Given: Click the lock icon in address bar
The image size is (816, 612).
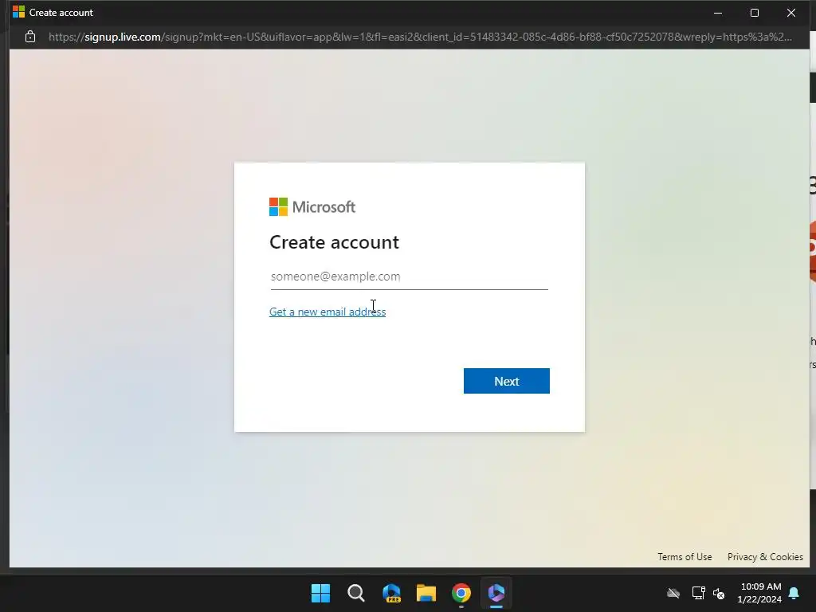Looking at the screenshot, I should tap(30, 37).
